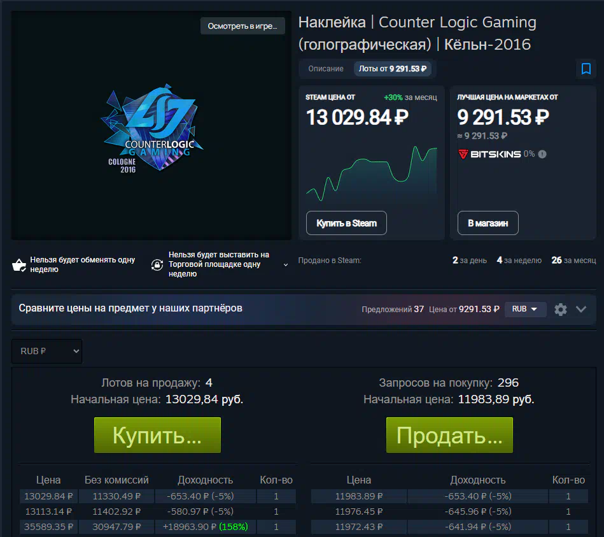Click the Кол-во header in buy orders table
This screenshot has height=537, width=604.
click(568, 480)
